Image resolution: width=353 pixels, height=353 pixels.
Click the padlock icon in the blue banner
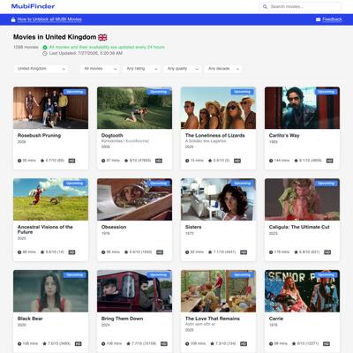pyautogui.click(x=13, y=19)
